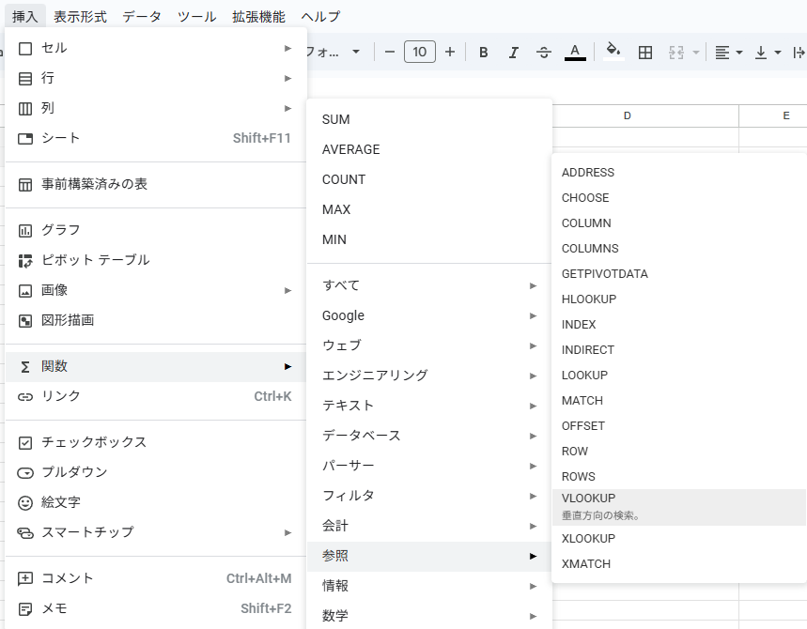Expand the スマートチップ submenu

155,532
